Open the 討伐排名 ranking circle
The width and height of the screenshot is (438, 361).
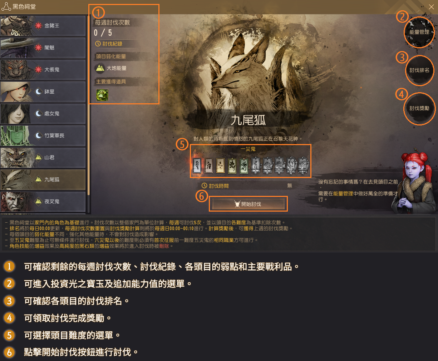click(419, 70)
